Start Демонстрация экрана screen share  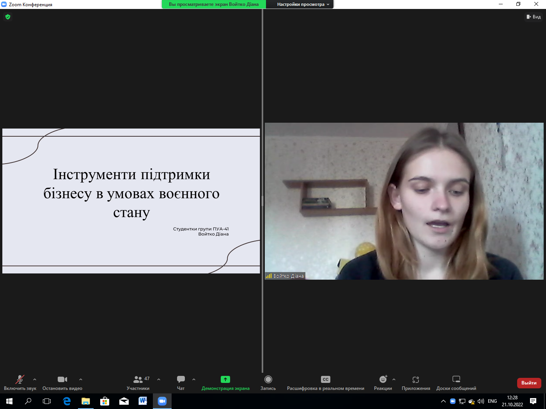point(225,383)
